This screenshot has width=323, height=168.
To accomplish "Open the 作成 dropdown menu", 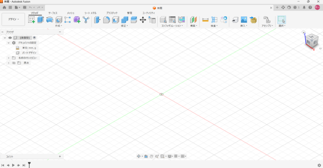I will [58, 26].
